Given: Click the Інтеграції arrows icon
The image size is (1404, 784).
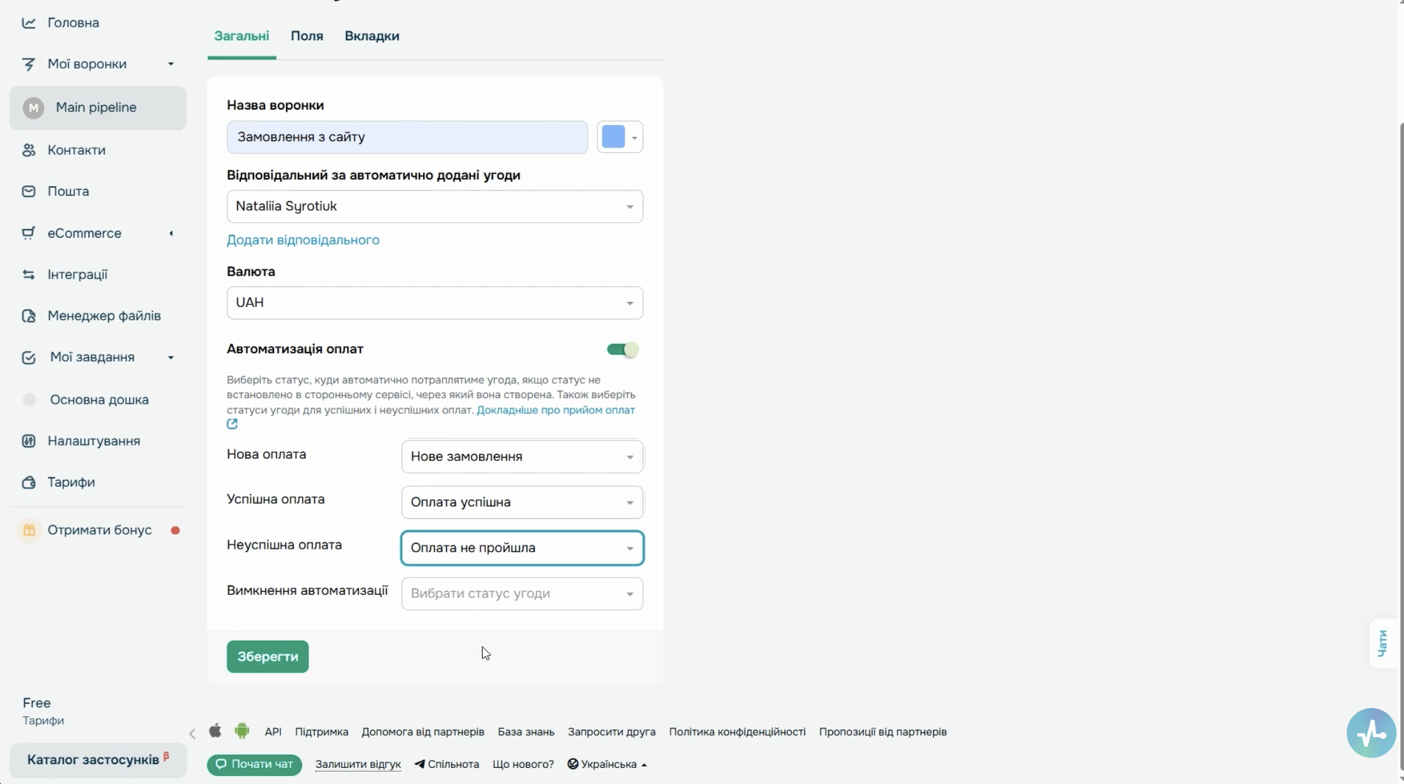Looking at the screenshot, I should click(x=29, y=274).
